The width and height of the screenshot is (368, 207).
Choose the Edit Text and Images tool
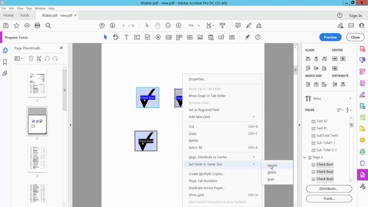[x=116, y=37]
